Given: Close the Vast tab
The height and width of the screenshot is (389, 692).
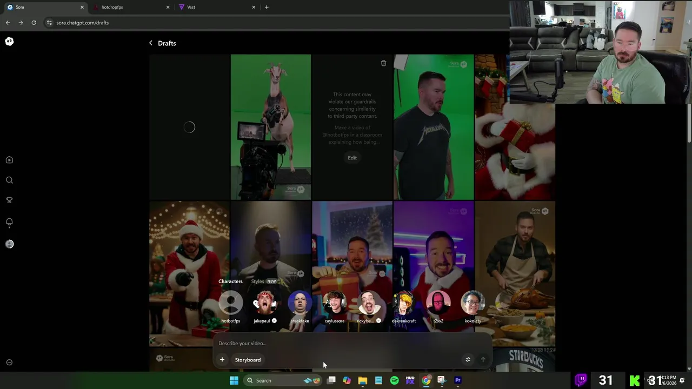Looking at the screenshot, I should pyautogui.click(x=254, y=7).
